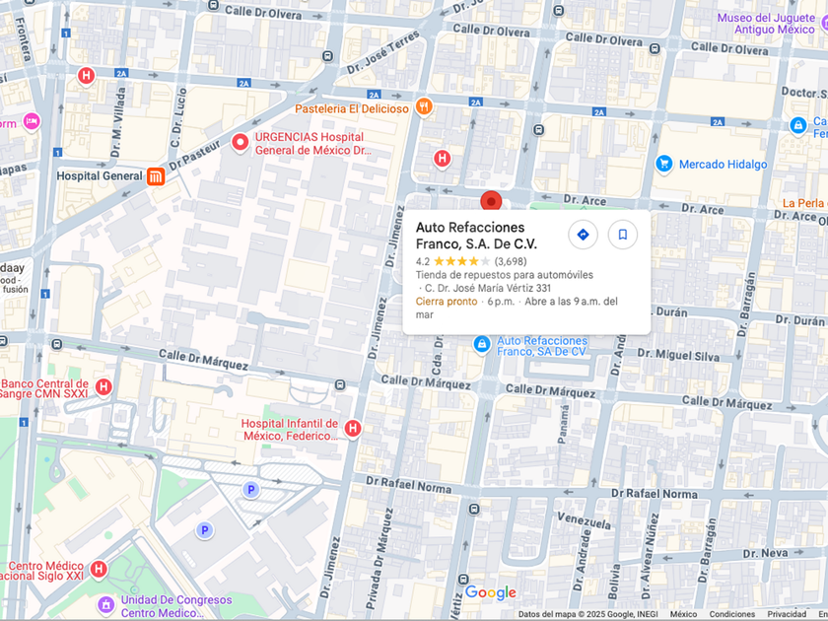Image resolution: width=828 pixels, height=621 pixels.
Task: Select the H marker north of Dr. Arce
Action: [x=442, y=158]
